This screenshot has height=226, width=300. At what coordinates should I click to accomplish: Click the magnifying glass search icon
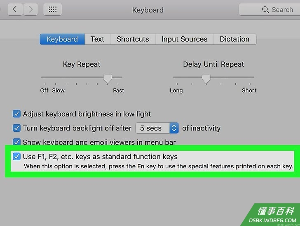pyautogui.click(x=265, y=9)
